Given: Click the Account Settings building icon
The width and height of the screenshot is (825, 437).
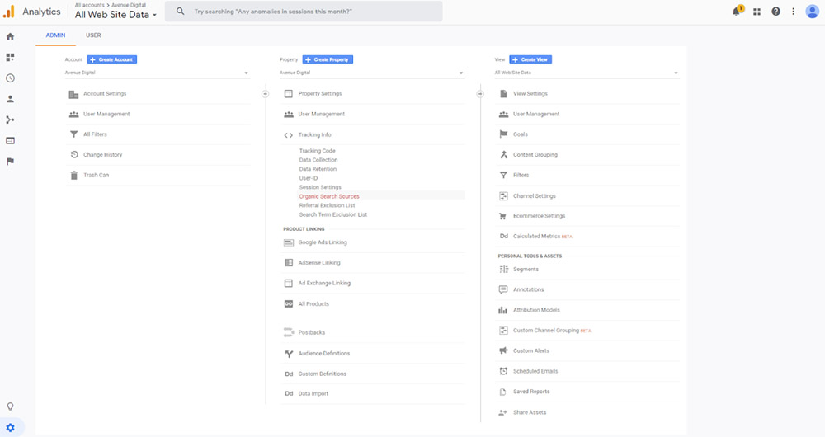Looking at the screenshot, I should click(73, 94).
